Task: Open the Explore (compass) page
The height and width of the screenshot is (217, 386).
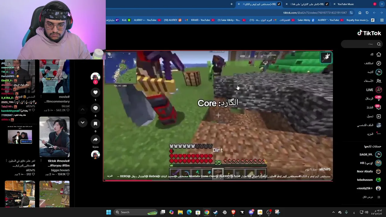Action: (x=373, y=63)
